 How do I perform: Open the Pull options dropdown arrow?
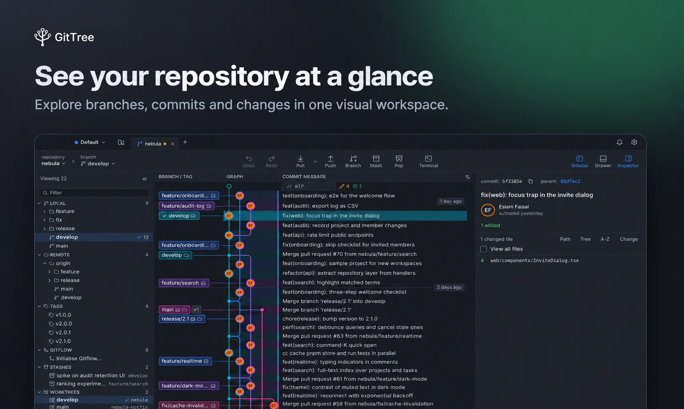coord(315,161)
